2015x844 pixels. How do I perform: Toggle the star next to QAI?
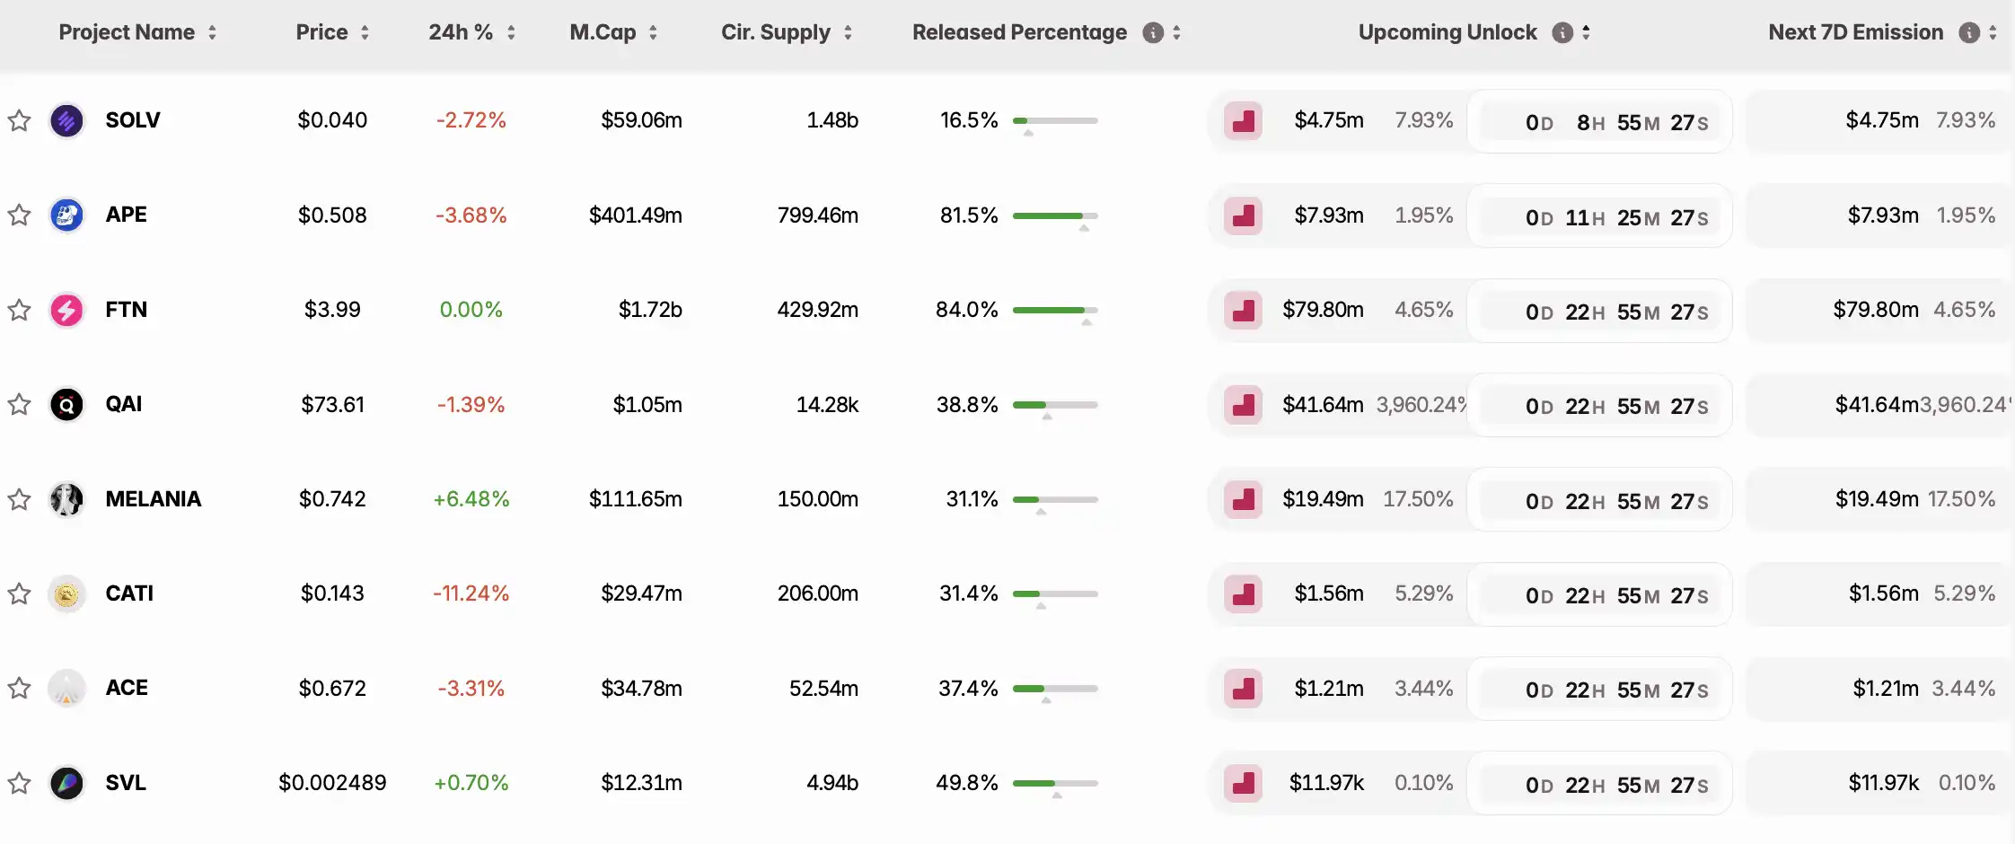click(20, 405)
